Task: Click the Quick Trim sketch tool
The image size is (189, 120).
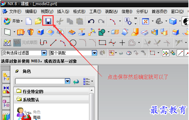Action: [147, 43]
